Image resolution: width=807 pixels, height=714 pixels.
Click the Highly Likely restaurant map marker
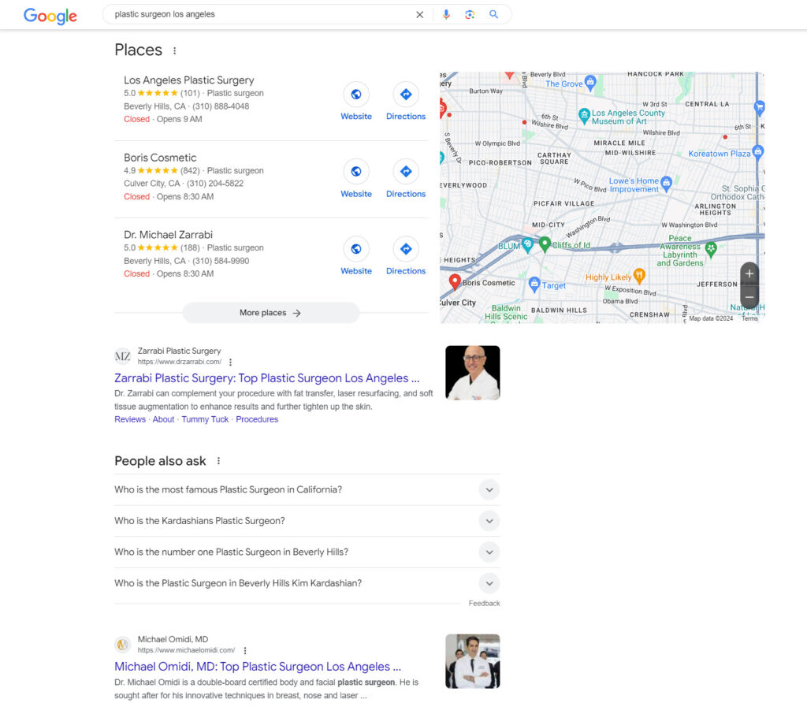(x=639, y=275)
